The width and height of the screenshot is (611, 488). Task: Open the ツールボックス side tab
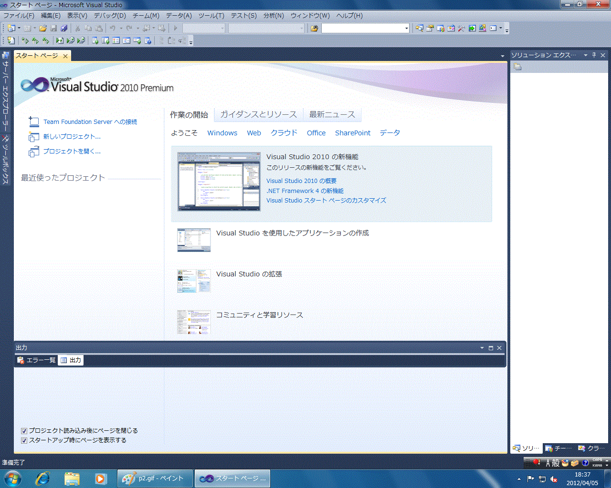pos(6,161)
